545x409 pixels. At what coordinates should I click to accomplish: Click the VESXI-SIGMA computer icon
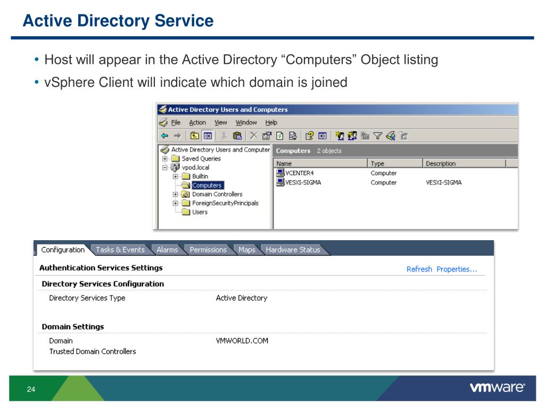click(x=280, y=182)
